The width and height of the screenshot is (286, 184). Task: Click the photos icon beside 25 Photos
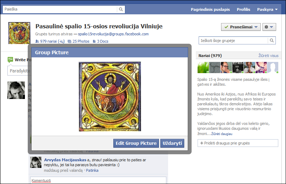(69, 42)
